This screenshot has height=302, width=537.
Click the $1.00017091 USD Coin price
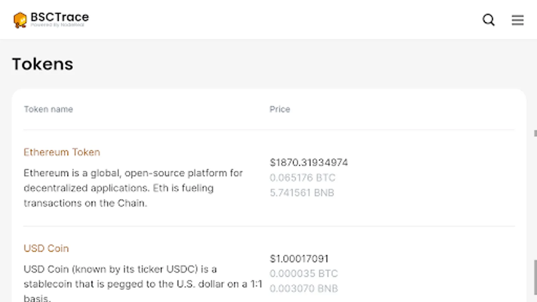[299, 259]
